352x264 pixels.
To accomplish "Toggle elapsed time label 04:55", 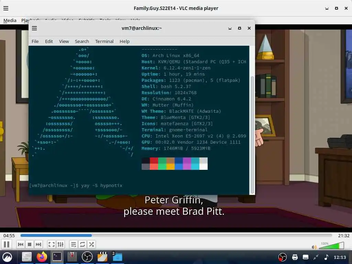I will tap(9, 235).
